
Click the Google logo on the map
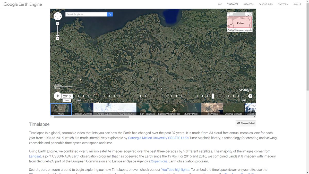point(245,89)
